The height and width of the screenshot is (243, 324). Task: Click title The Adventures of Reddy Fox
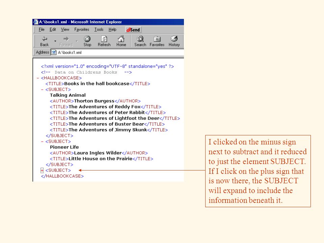coord(105,107)
